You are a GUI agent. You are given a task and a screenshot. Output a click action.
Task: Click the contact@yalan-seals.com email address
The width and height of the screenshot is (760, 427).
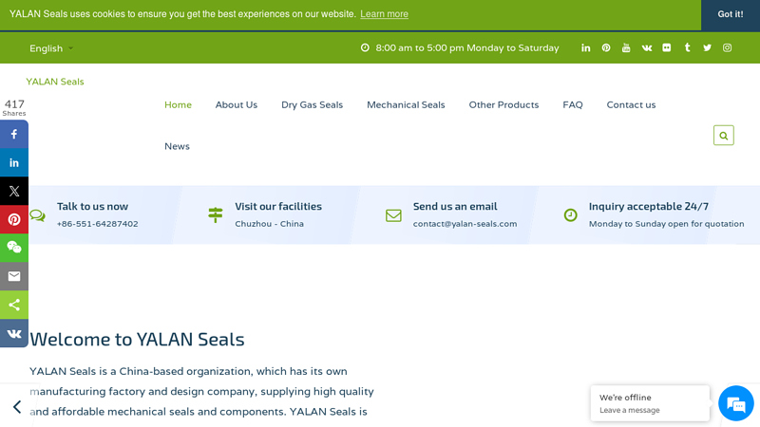click(x=465, y=224)
